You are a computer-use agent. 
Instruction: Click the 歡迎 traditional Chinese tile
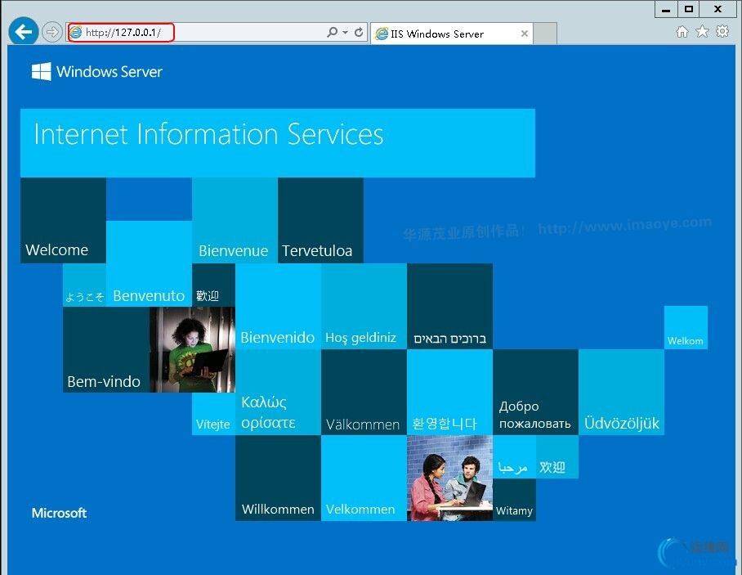[213, 285]
